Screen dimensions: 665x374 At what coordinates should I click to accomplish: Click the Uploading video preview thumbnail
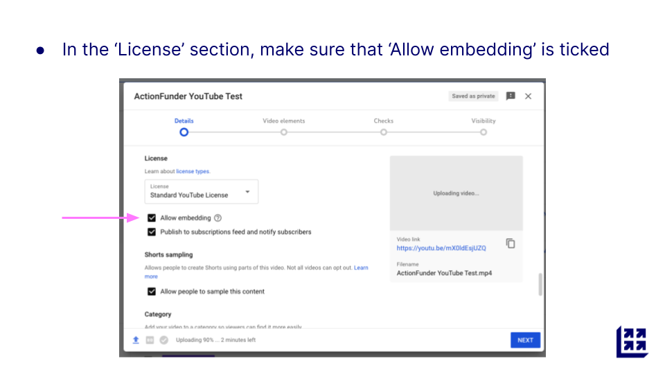pyautogui.click(x=456, y=193)
